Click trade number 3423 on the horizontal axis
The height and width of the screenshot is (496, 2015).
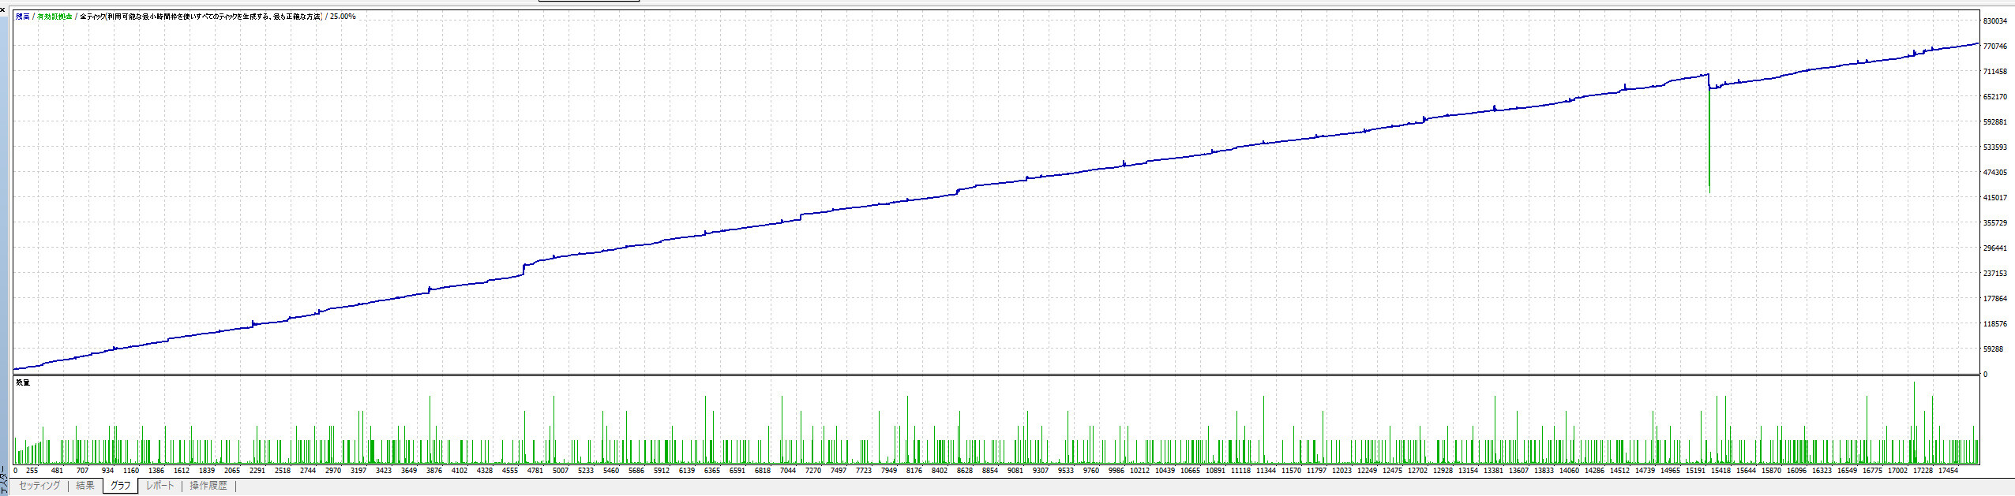[384, 471]
